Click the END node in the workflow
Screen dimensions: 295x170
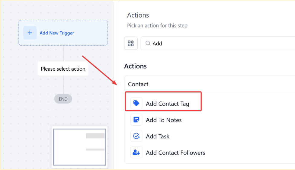(63, 99)
